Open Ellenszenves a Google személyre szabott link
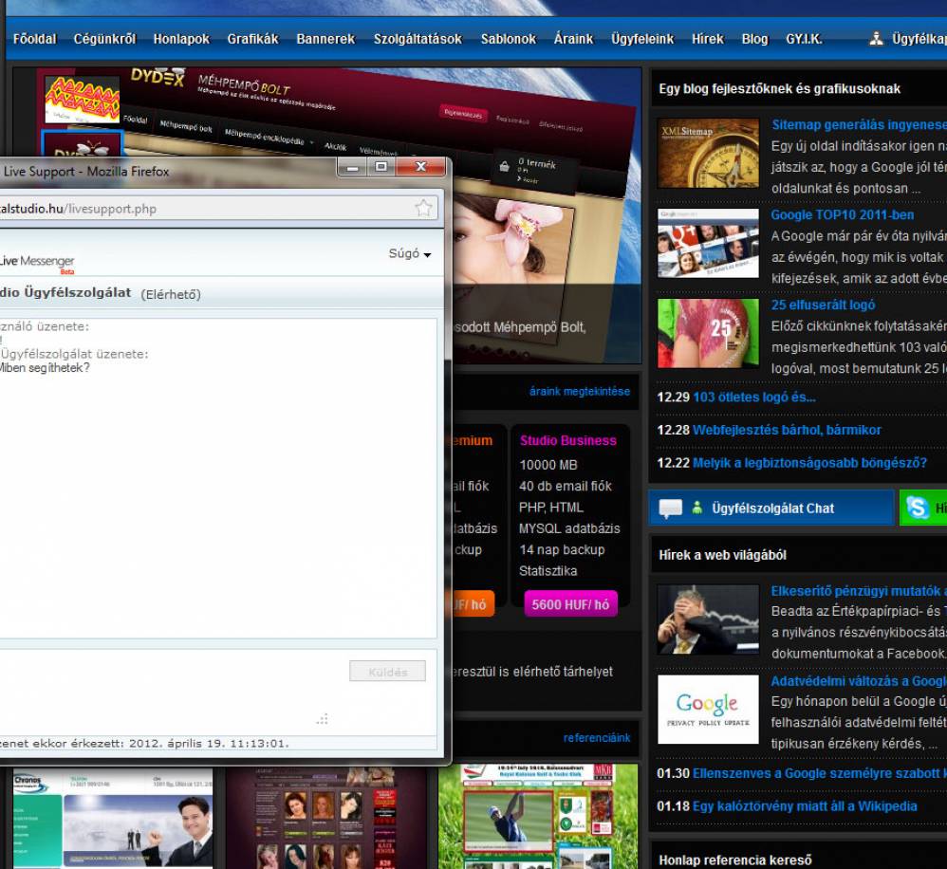Image resolution: width=947 pixels, height=869 pixels. click(820, 773)
